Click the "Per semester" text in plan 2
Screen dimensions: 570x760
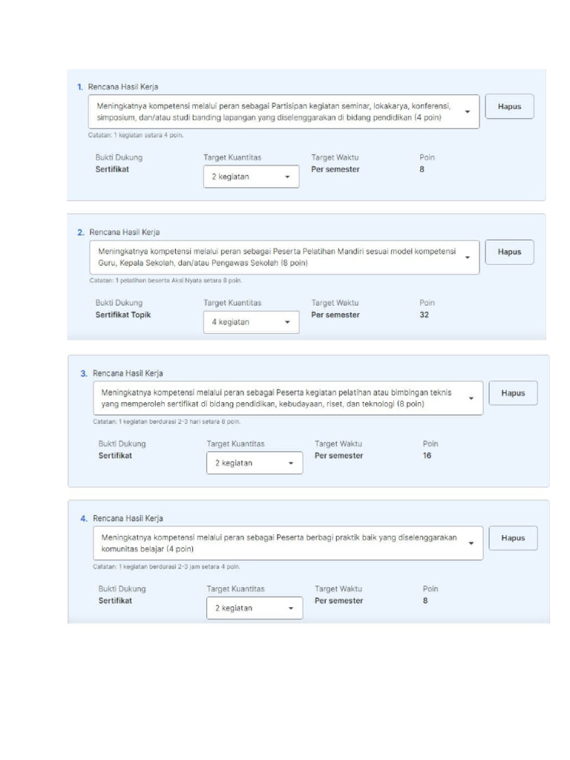[x=335, y=315]
